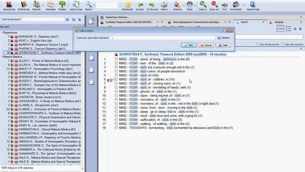
Task: Click the Search magnifier toolbar icon
Action: 88,5
